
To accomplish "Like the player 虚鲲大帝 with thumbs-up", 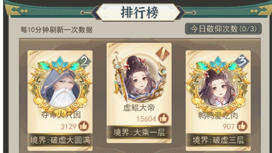I will tap(163, 118).
